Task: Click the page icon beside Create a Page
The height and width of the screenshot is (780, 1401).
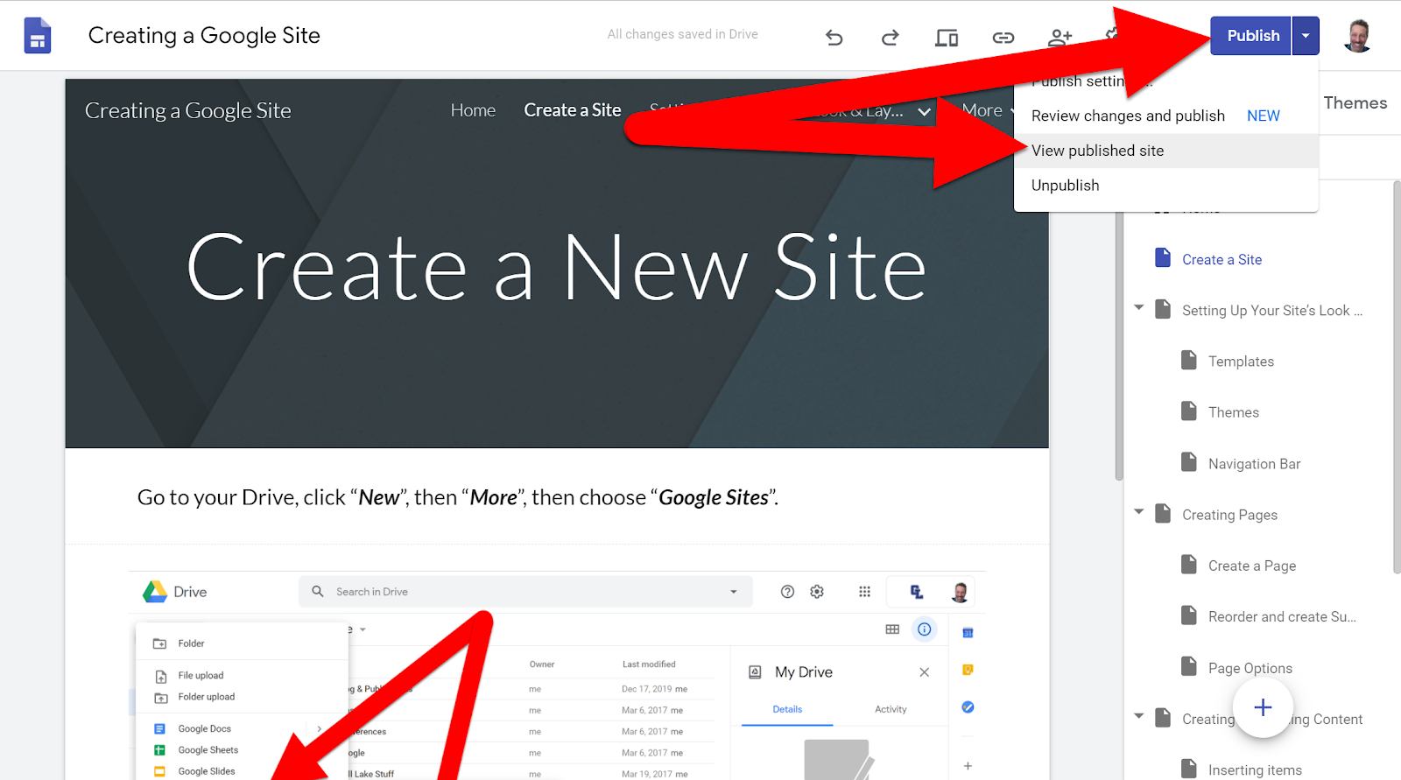Action: coord(1188,565)
